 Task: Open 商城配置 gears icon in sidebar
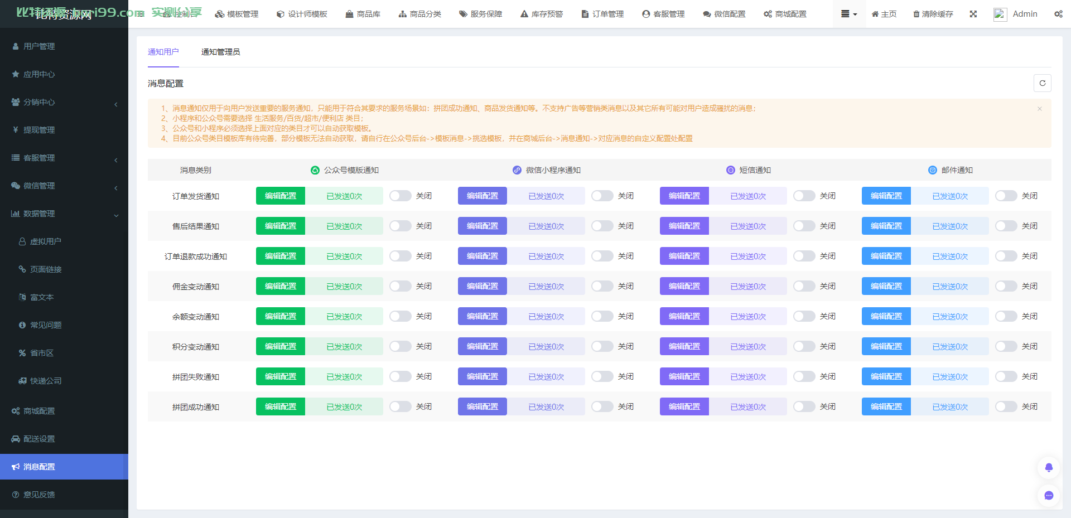pos(16,411)
